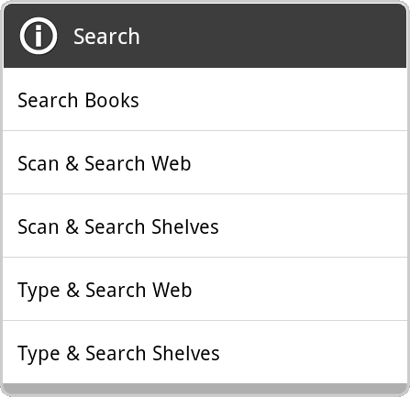This screenshot has width=410, height=397.
Task: Pick the first entry, Search Books
Action: [x=205, y=99]
